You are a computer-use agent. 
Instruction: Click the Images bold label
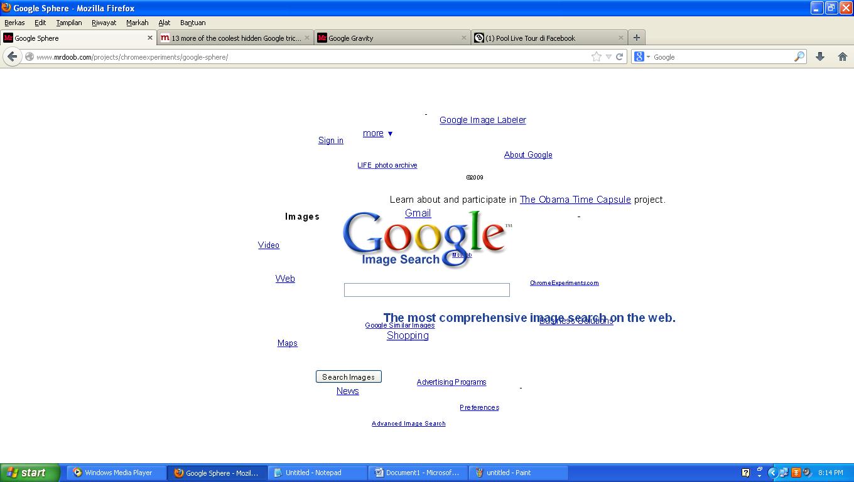coord(302,217)
